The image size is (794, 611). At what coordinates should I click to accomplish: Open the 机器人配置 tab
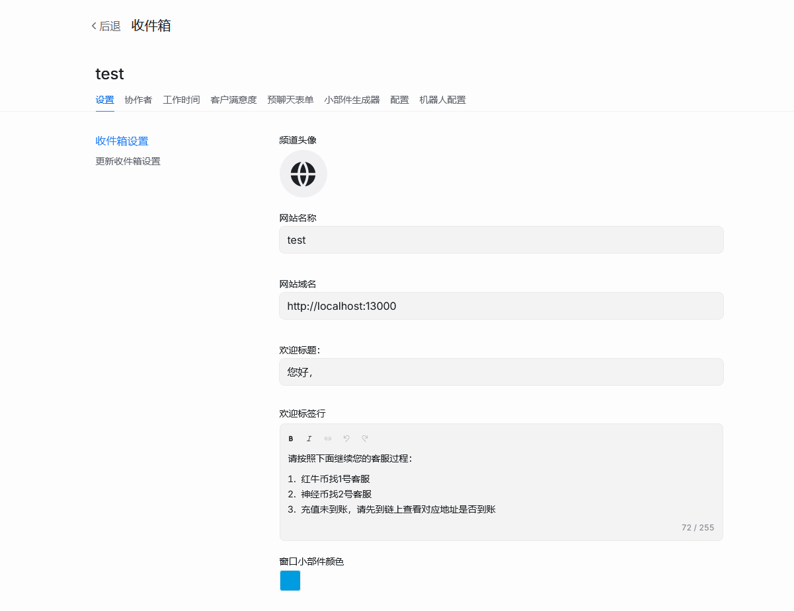point(442,100)
